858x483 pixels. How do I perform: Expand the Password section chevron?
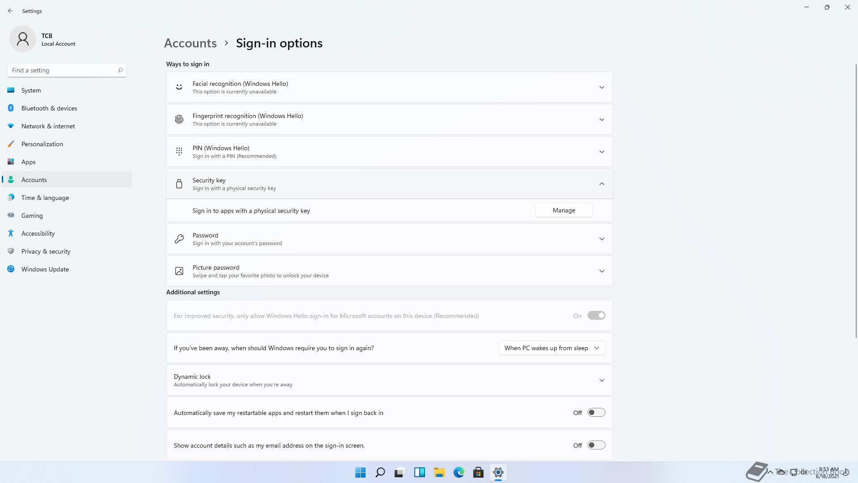(x=602, y=239)
